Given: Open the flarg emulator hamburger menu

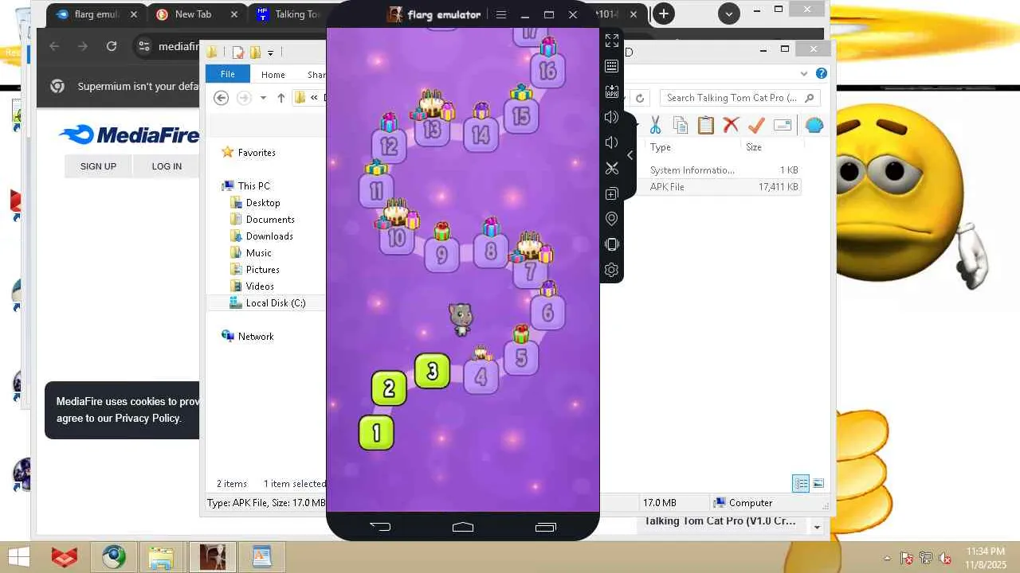Looking at the screenshot, I should (501, 14).
